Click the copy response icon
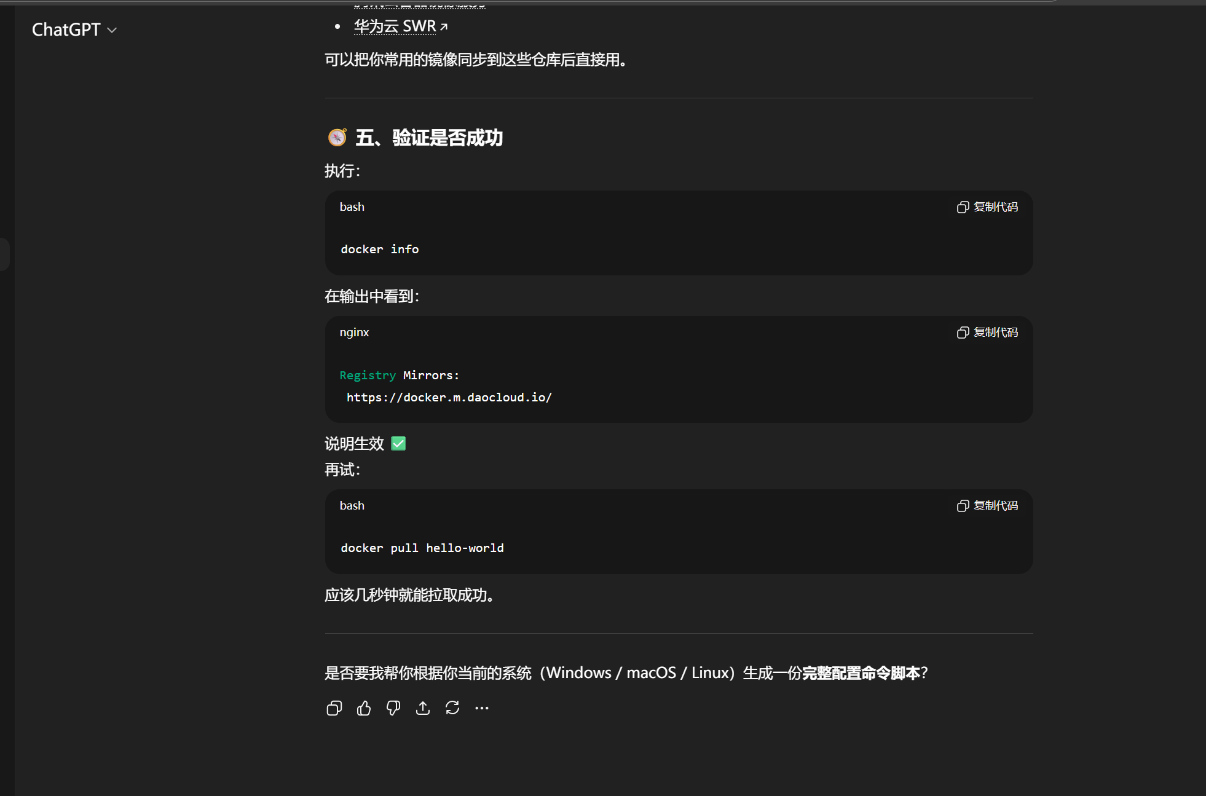Screen dimensions: 1206x796 334,708
